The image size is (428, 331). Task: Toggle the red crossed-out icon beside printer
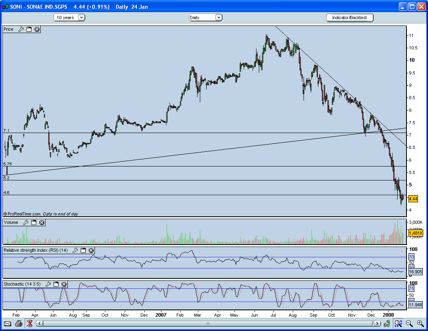(x=30, y=324)
